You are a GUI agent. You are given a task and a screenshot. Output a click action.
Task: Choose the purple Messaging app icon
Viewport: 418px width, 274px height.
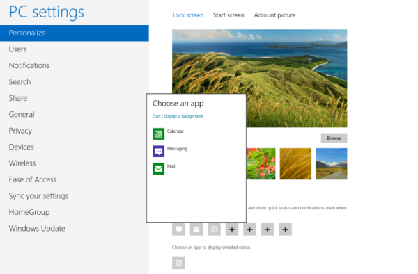158,152
